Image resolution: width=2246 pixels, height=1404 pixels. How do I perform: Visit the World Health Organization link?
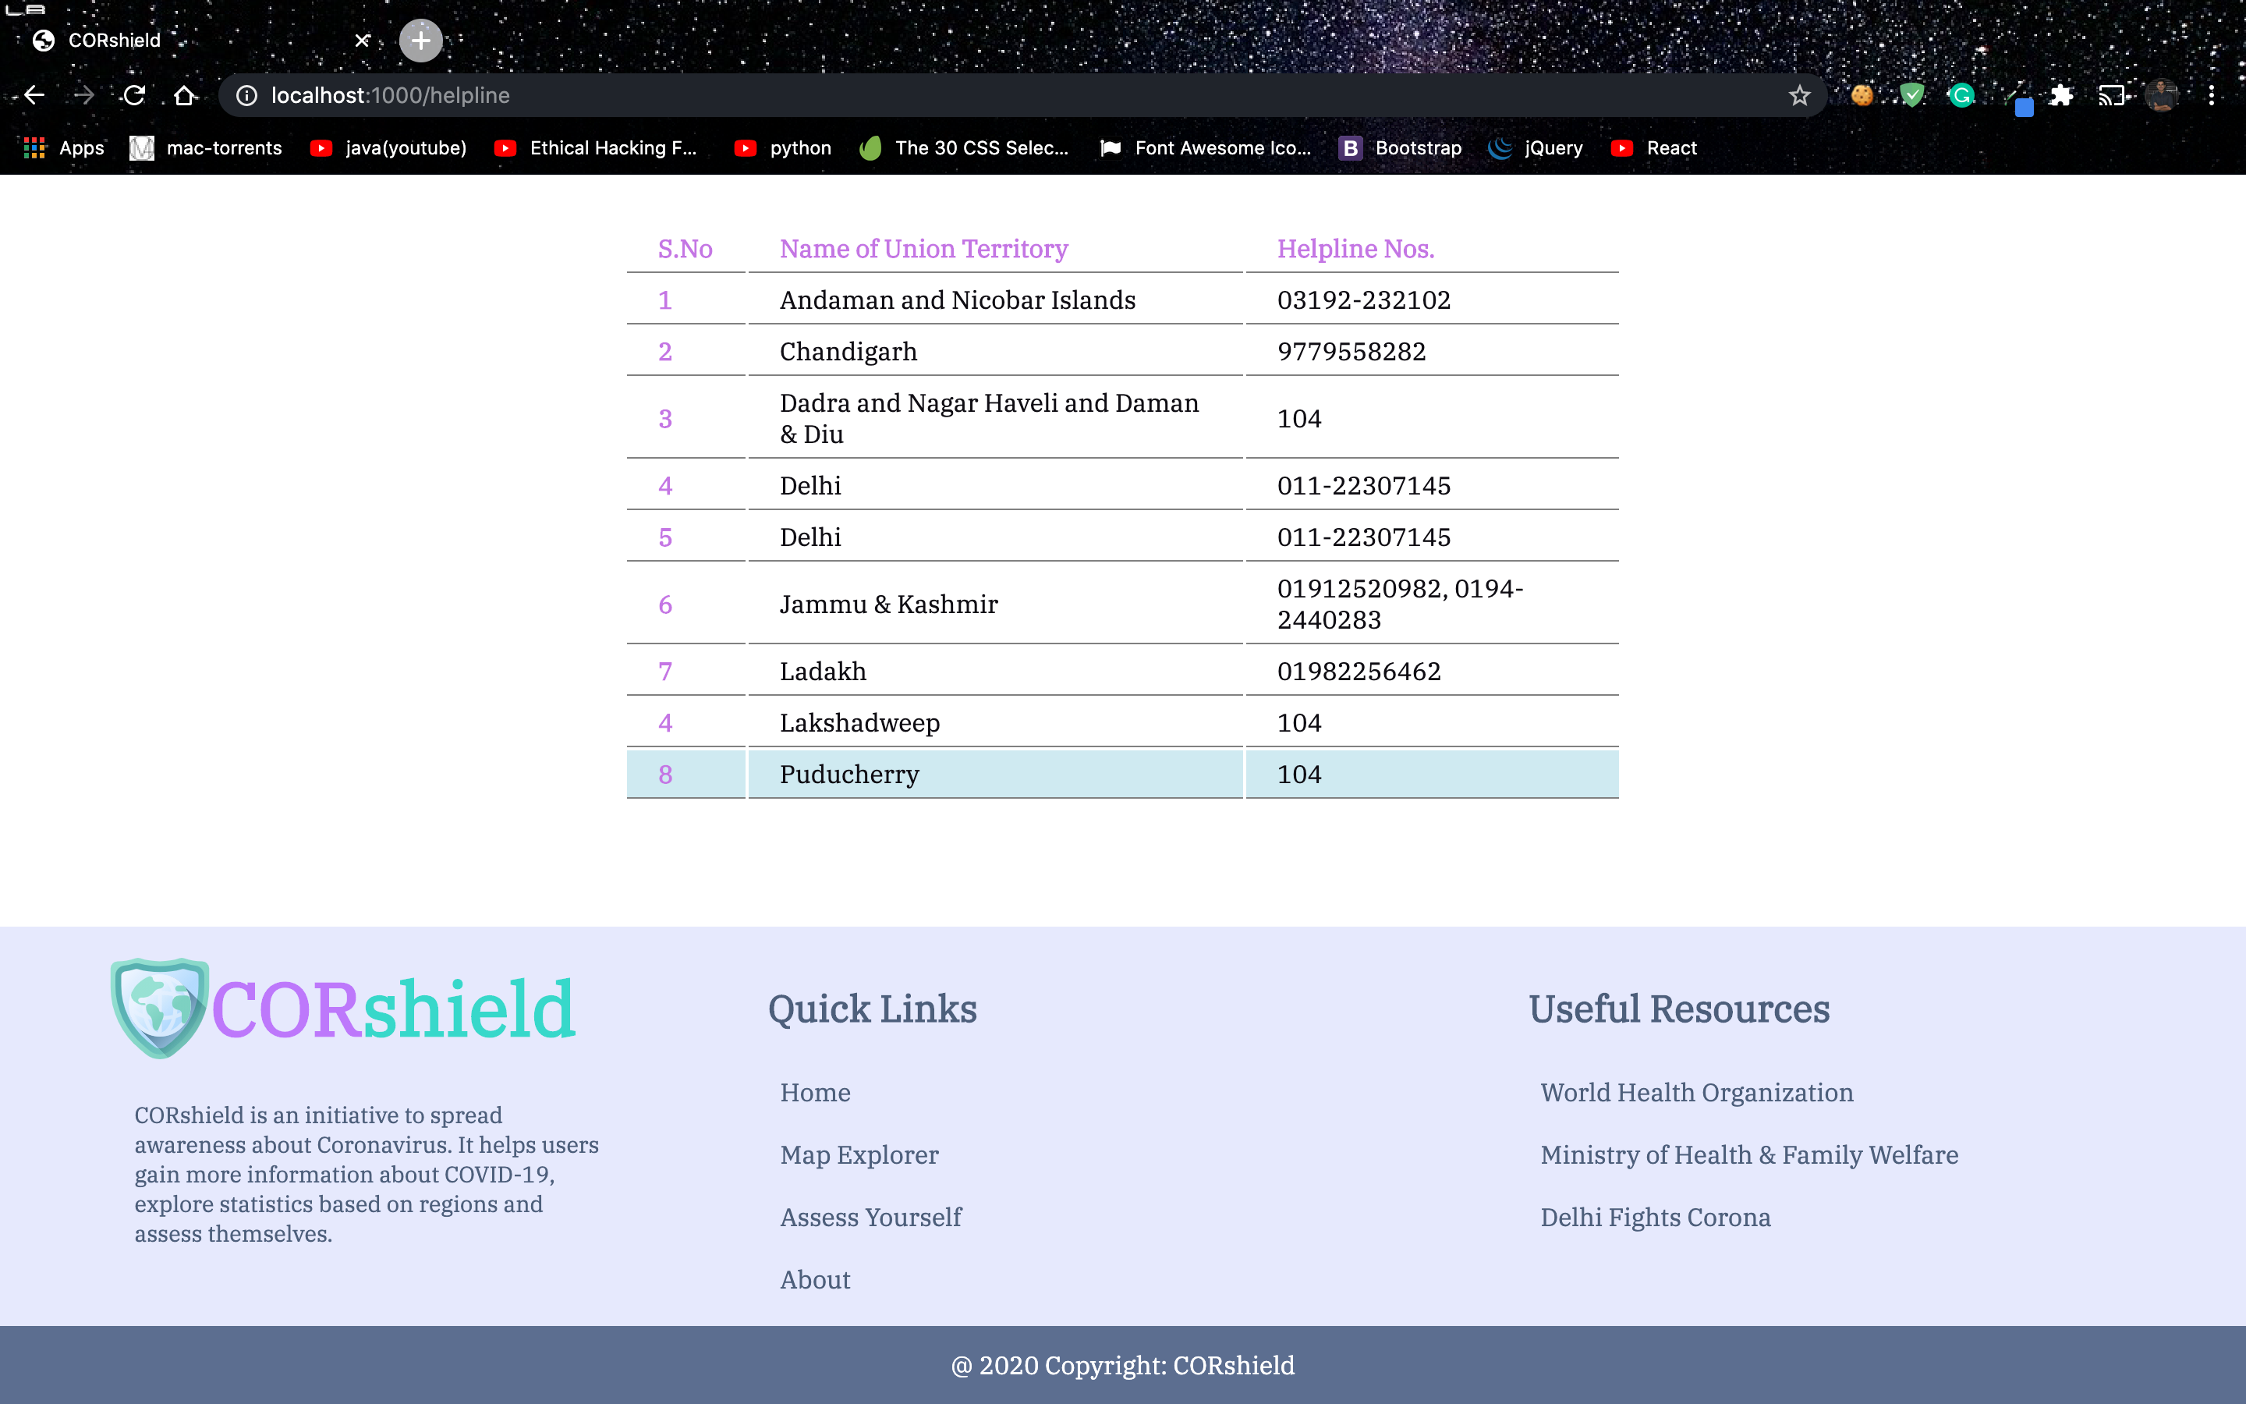point(1696,1092)
